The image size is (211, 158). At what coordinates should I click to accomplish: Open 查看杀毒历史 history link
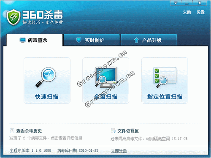(29, 131)
